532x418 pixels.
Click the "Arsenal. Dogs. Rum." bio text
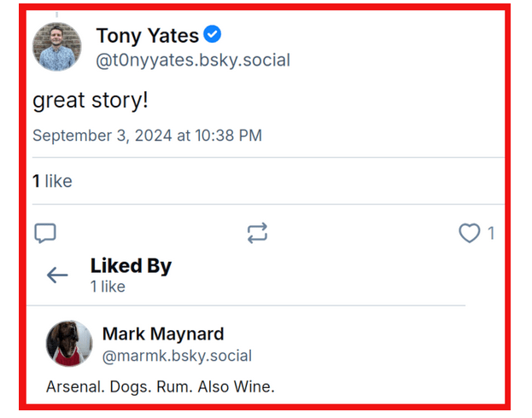point(161,387)
